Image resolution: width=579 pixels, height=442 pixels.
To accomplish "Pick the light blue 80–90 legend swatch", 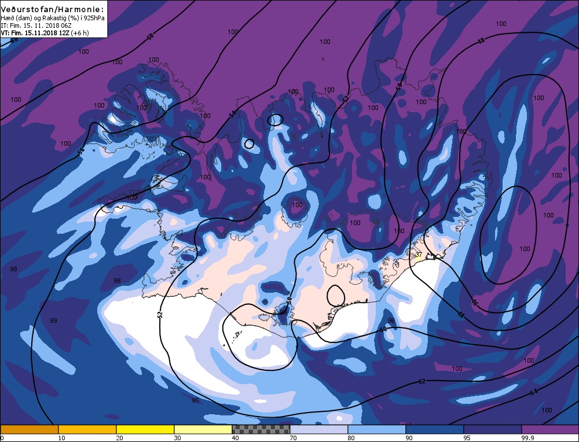I will coord(377,429).
